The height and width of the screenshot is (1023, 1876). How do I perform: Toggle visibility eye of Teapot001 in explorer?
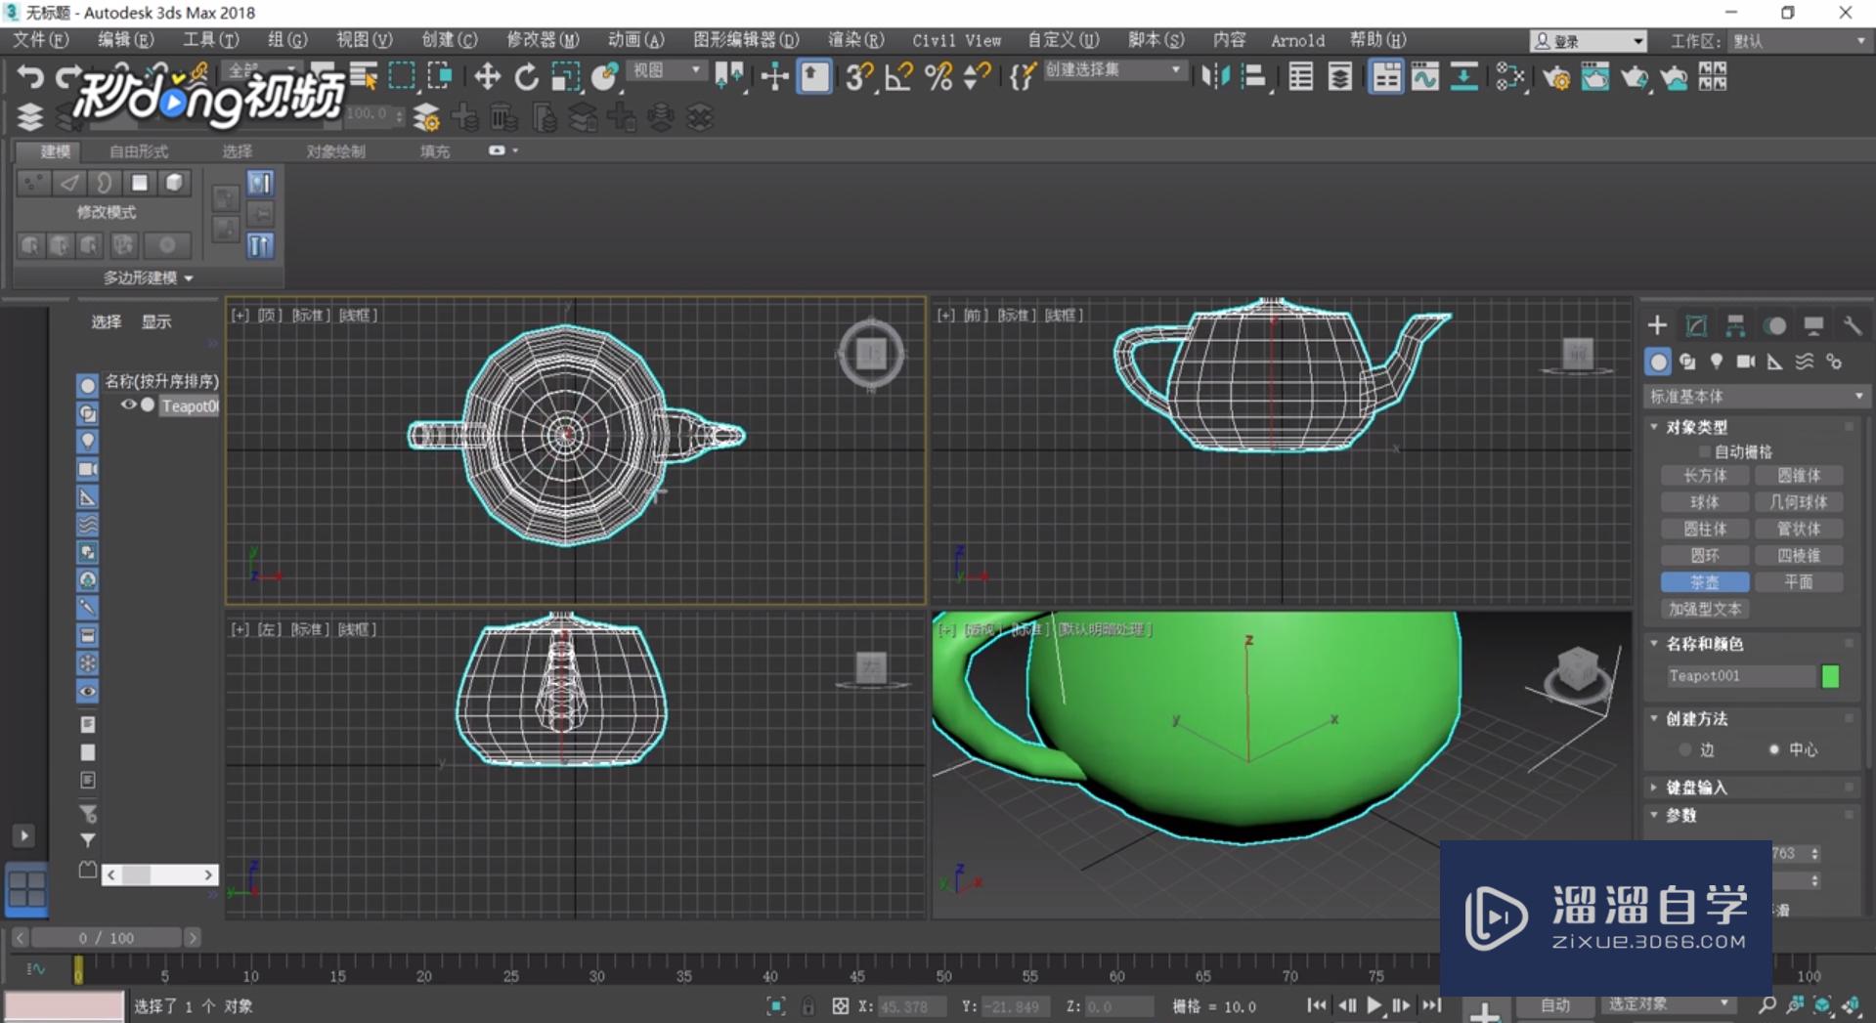click(128, 405)
